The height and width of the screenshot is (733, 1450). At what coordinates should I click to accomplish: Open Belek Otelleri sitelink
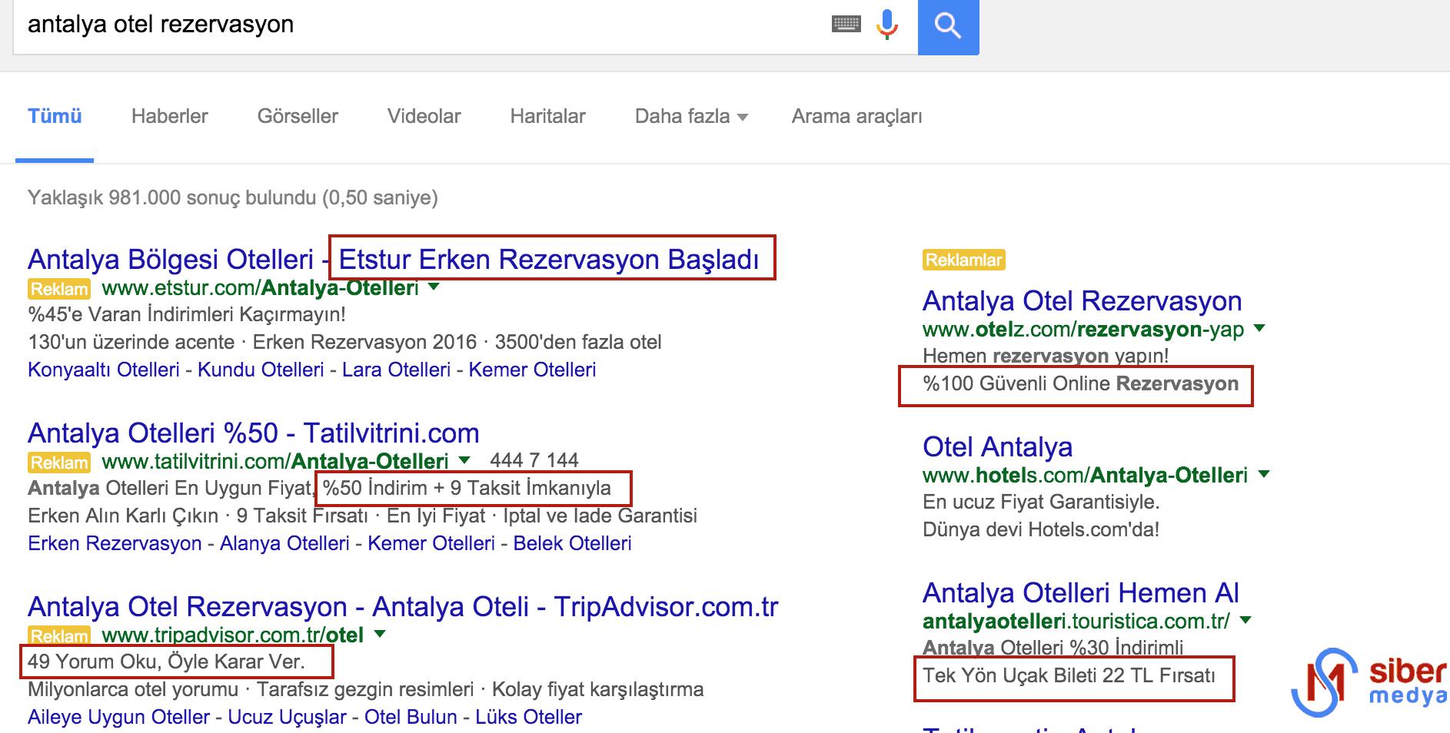572,543
